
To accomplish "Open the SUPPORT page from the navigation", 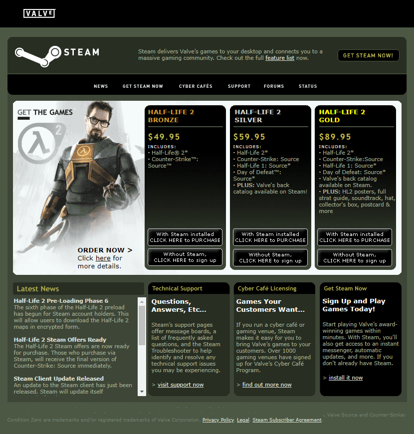I will (239, 86).
